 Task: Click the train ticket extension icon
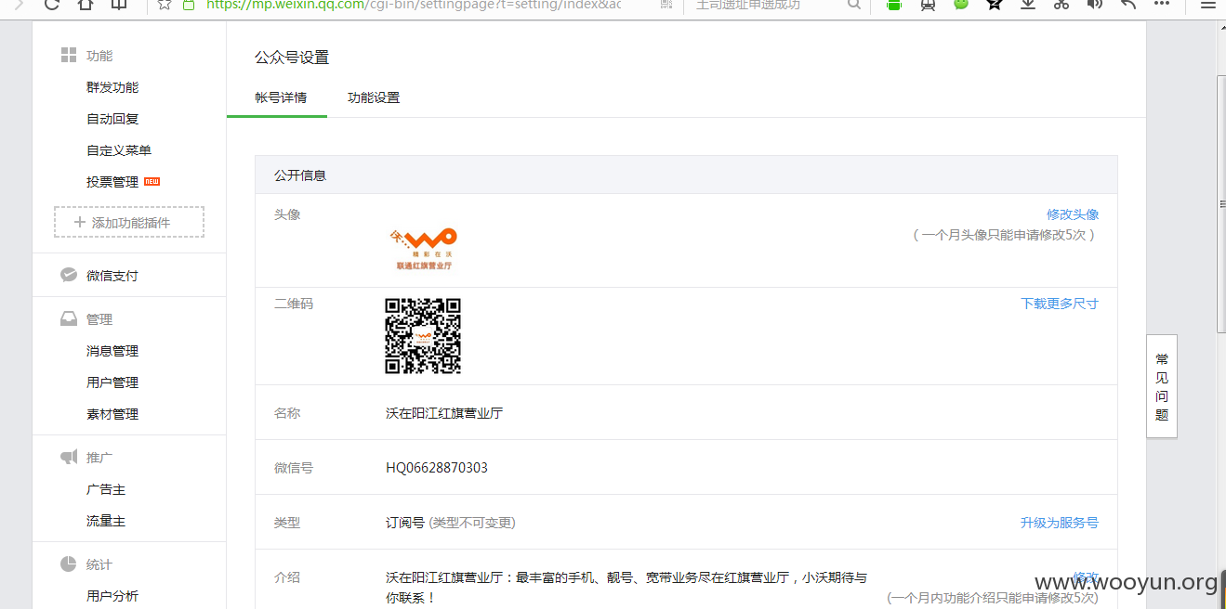point(928,5)
